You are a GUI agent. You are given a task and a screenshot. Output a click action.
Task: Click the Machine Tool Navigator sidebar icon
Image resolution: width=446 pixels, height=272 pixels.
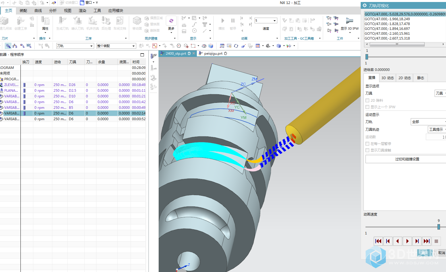tap(154, 68)
